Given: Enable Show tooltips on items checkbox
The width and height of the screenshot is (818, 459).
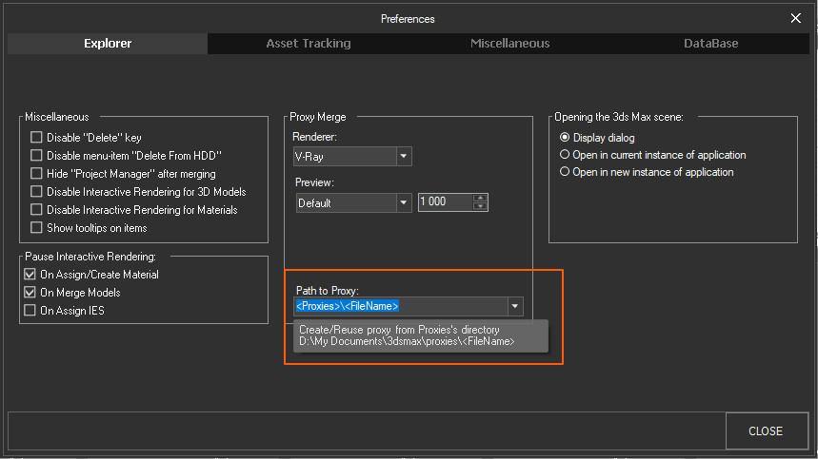Looking at the screenshot, I should click(36, 227).
